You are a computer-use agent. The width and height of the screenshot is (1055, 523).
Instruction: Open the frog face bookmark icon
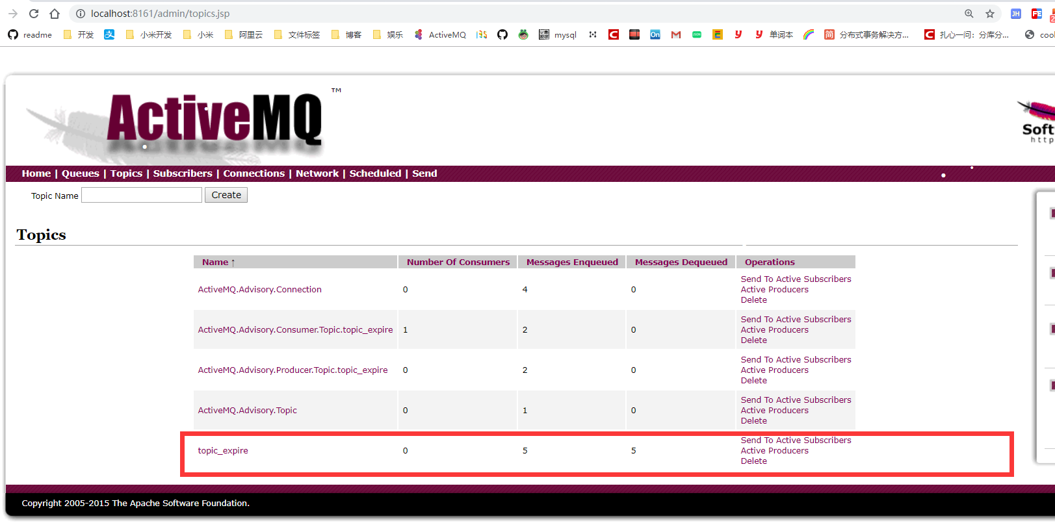(523, 34)
